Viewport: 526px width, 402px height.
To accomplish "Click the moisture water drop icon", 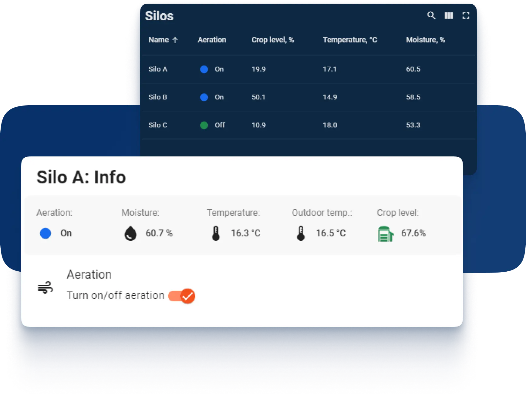I will pos(130,233).
